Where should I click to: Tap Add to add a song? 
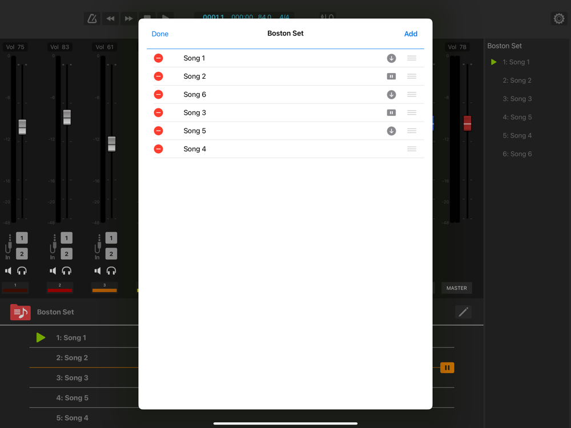click(411, 34)
